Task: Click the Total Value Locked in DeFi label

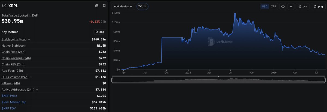Action: 20,16
